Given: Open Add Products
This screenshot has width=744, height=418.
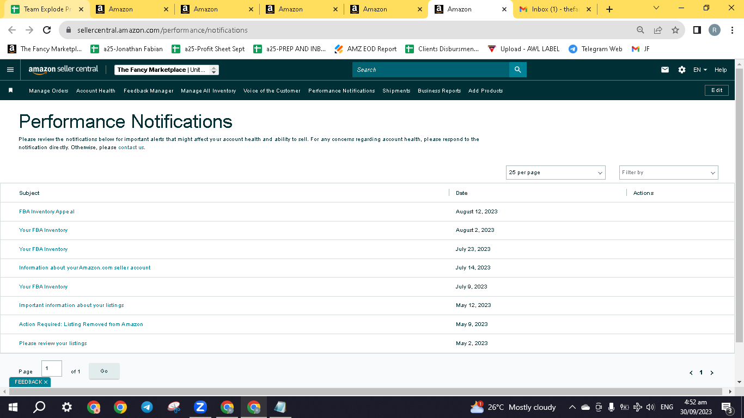Looking at the screenshot, I should 485,91.
